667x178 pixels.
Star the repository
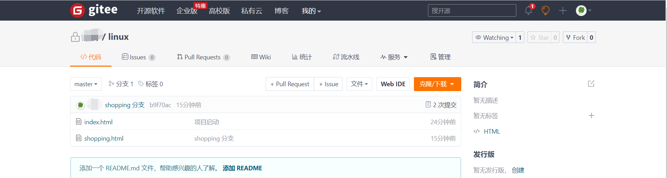point(539,37)
